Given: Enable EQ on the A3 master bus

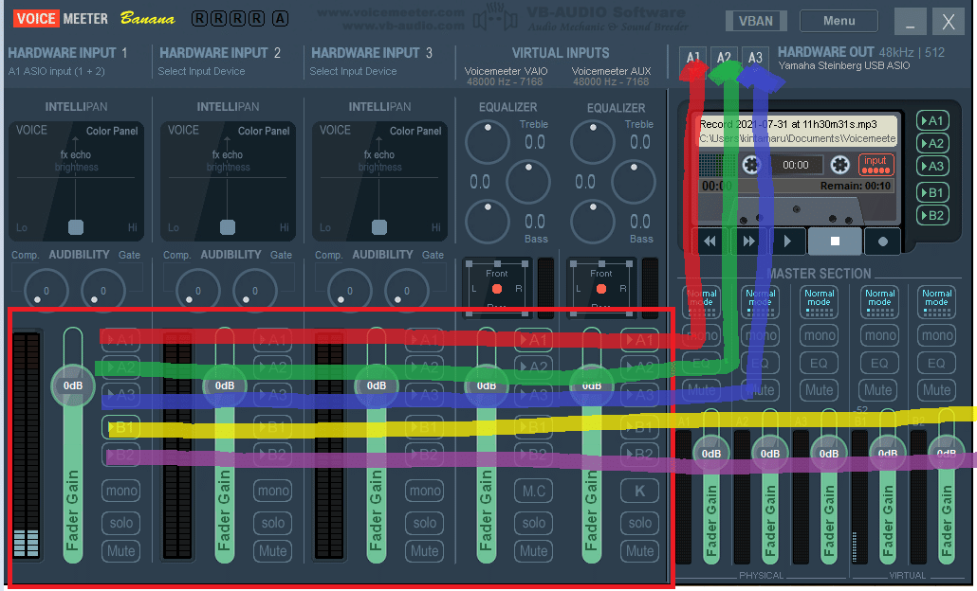Looking at the screenshot, I should (x=820, y=364).
